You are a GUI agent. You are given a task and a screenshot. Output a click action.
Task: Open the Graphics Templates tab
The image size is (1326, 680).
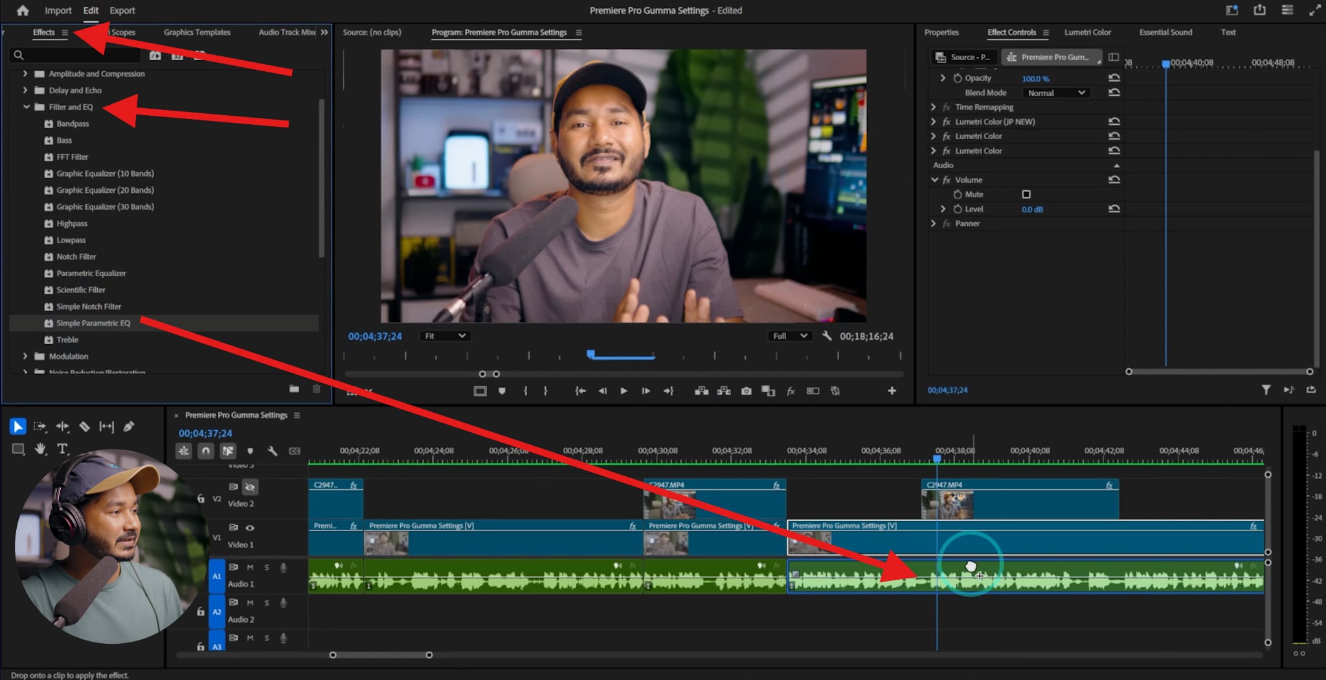click(x=197, y=32)
